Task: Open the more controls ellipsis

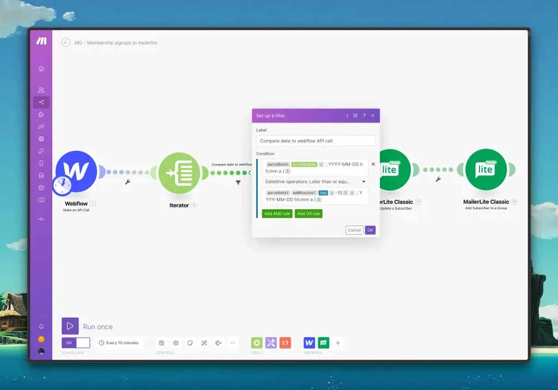Action: pyautogui.click(x=233, y=343)
